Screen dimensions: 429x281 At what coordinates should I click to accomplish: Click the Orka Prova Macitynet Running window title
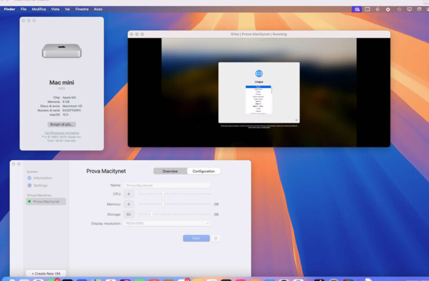(259, 34)
